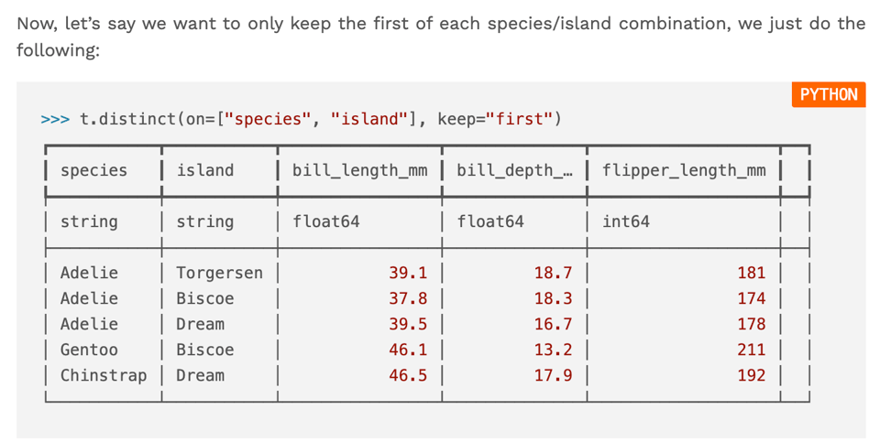Click the island column header
Image resolution: width=880 pixels, height=442 pixels.
click(204, 170)
